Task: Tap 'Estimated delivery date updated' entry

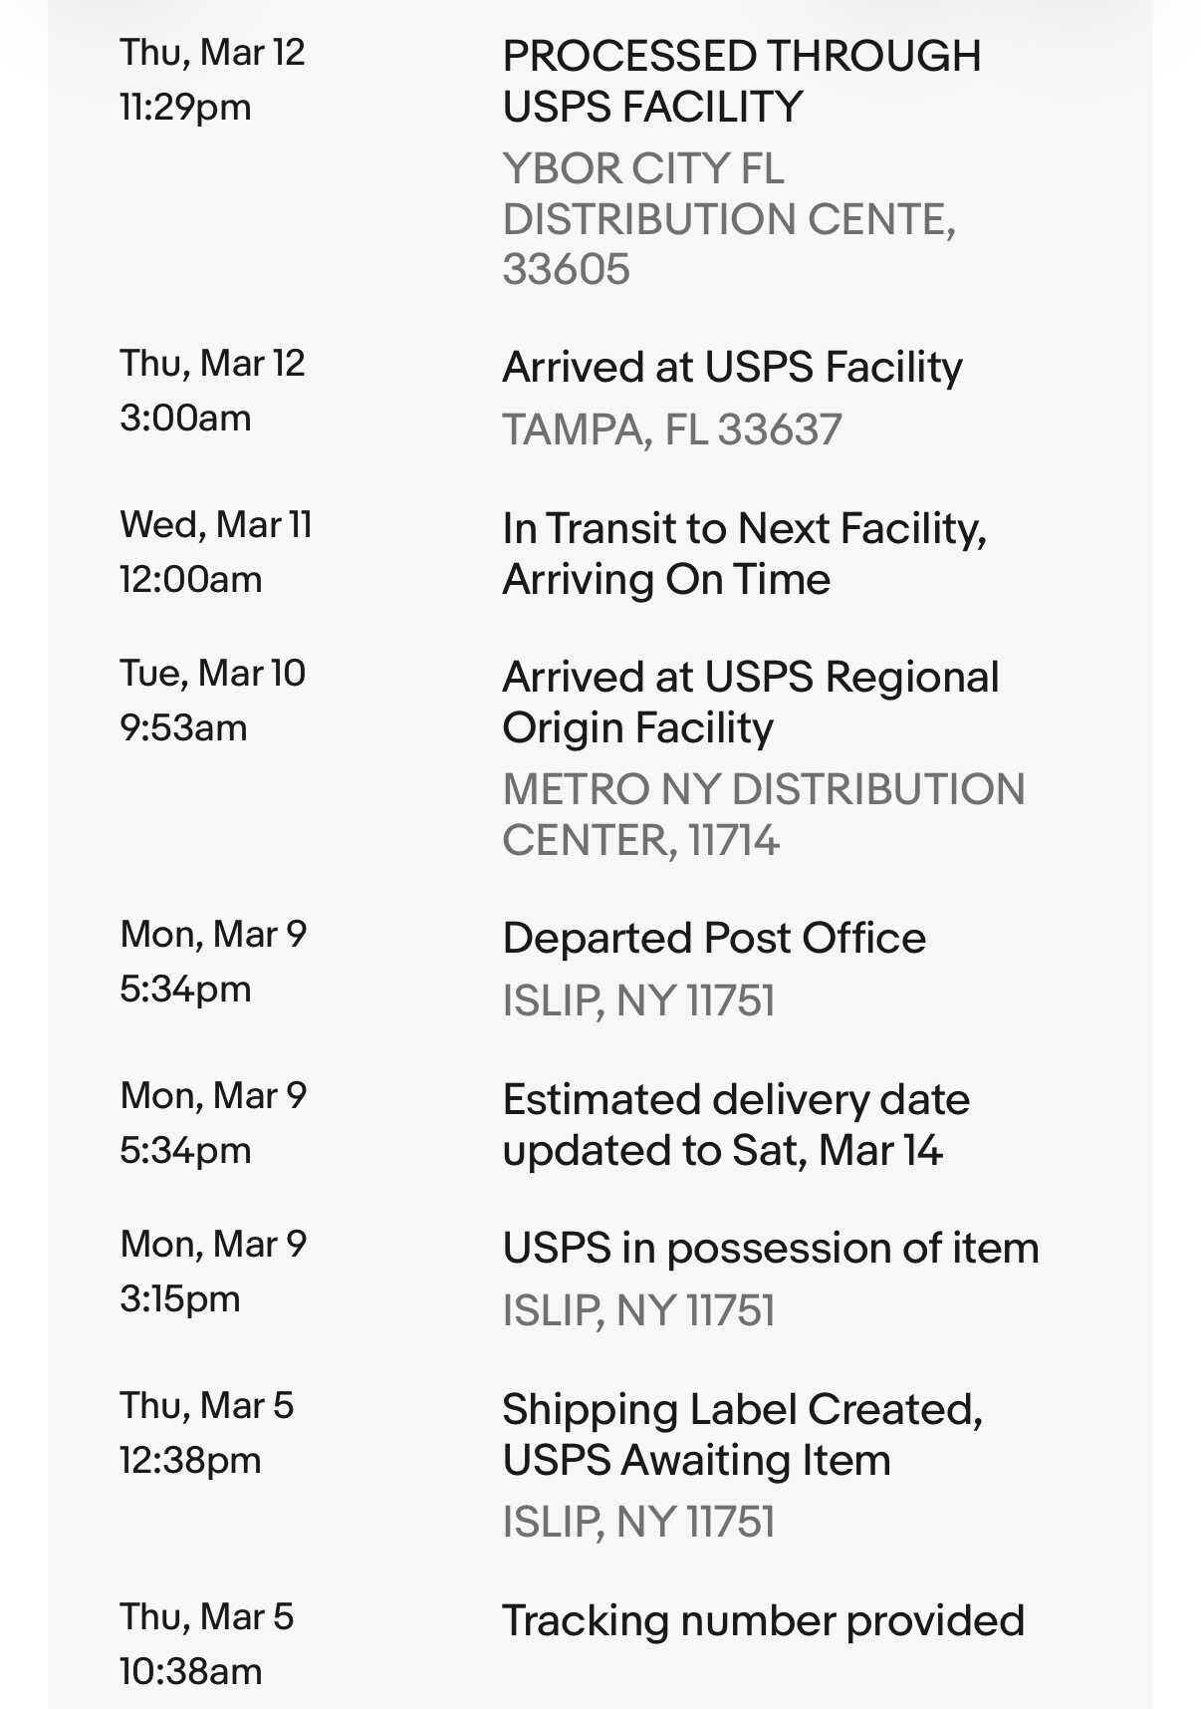Action: (x=736, y=1125)
